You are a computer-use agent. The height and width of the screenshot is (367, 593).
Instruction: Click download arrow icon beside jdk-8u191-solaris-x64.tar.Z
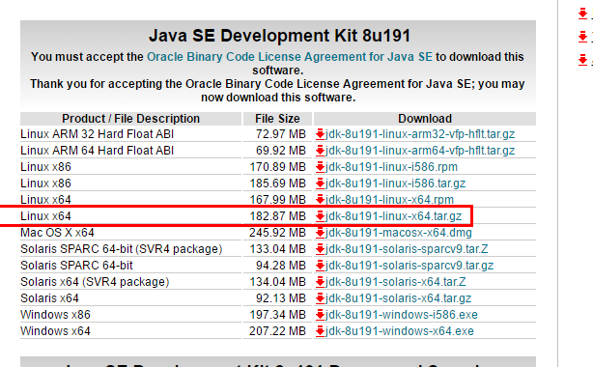coord(320,282)
